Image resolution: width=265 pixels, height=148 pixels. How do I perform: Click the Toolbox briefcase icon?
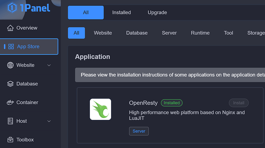[x=10, y=140]
